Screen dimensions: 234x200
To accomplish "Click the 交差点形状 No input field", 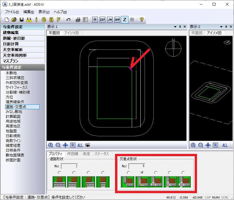I will pyautogui.click(x=137, y=166).
